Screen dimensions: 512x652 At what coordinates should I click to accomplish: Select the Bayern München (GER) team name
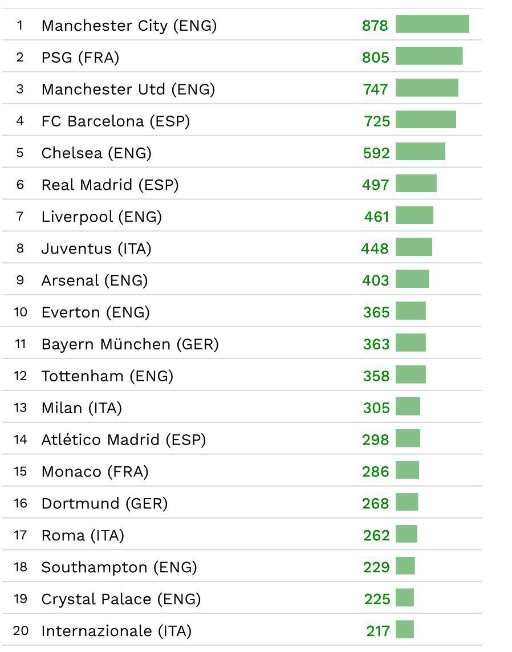(130, 344)
